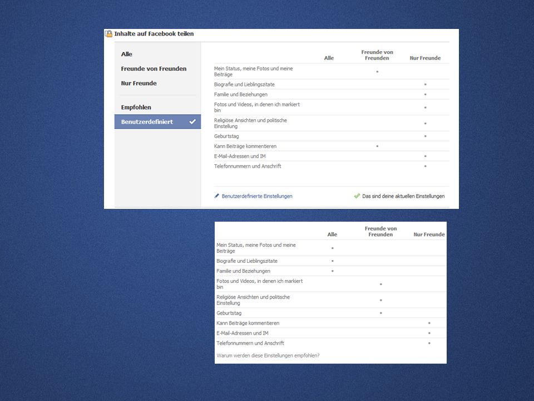
Task: Click 'Telefonnummern und Anschrift' in lower table
Action: pos(250,343)
